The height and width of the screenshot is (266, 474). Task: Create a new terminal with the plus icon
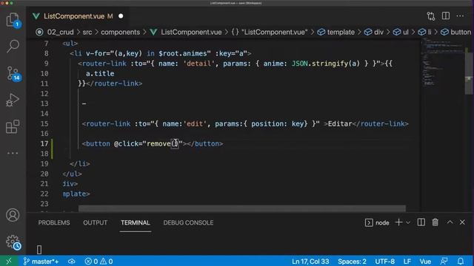point(398,222)
